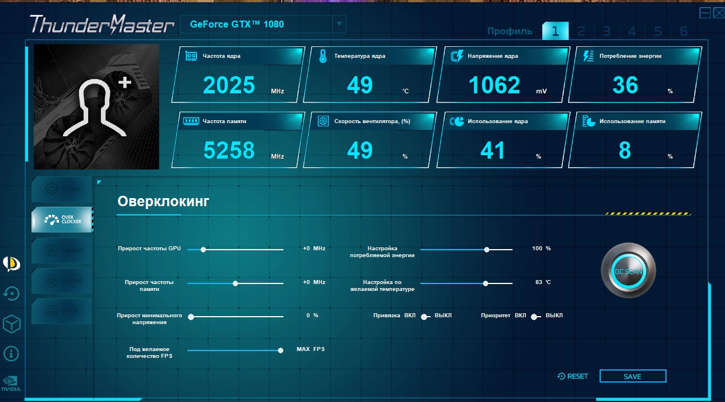
Task: Click the core usage pie icon
Action: (457, 121)
